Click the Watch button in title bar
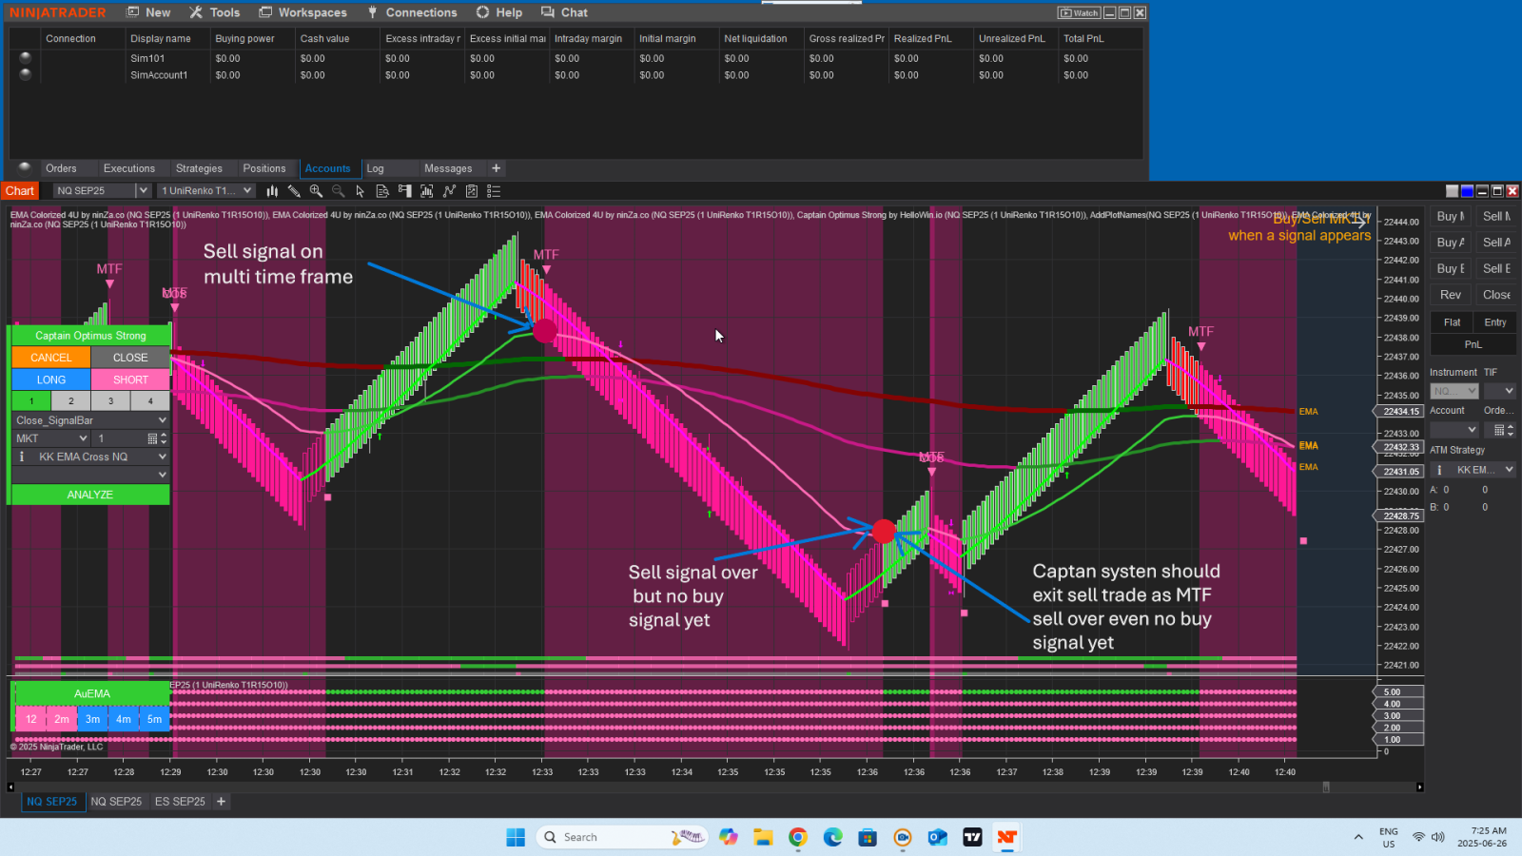The width and height of the screenshot is (1522, 856). click(1080, 12)
